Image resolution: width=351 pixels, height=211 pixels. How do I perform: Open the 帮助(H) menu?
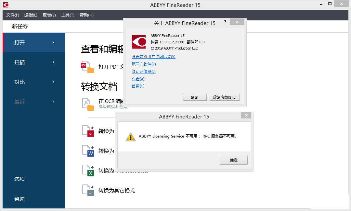86,15
